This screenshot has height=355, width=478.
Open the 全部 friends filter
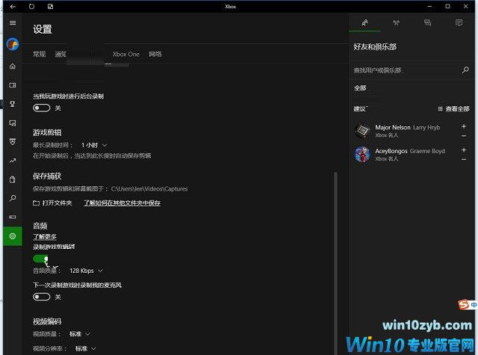pos(360,88)
